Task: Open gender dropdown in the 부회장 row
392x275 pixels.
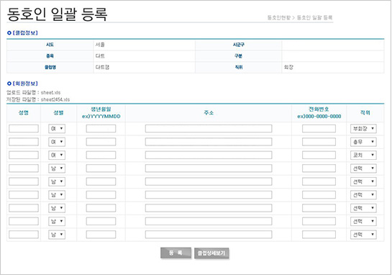Action: [x=57, y=129]
